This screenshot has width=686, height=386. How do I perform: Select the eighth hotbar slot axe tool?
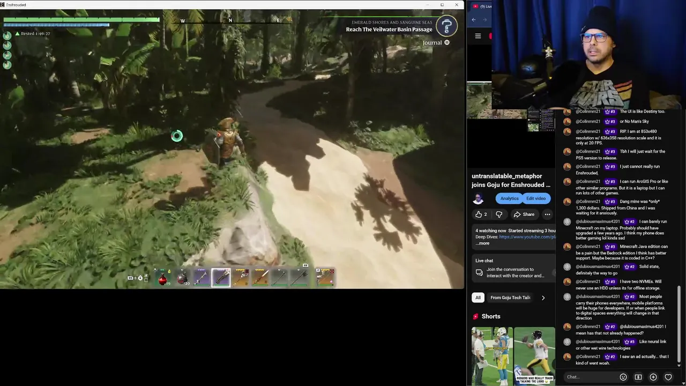[x=299, y=278]
